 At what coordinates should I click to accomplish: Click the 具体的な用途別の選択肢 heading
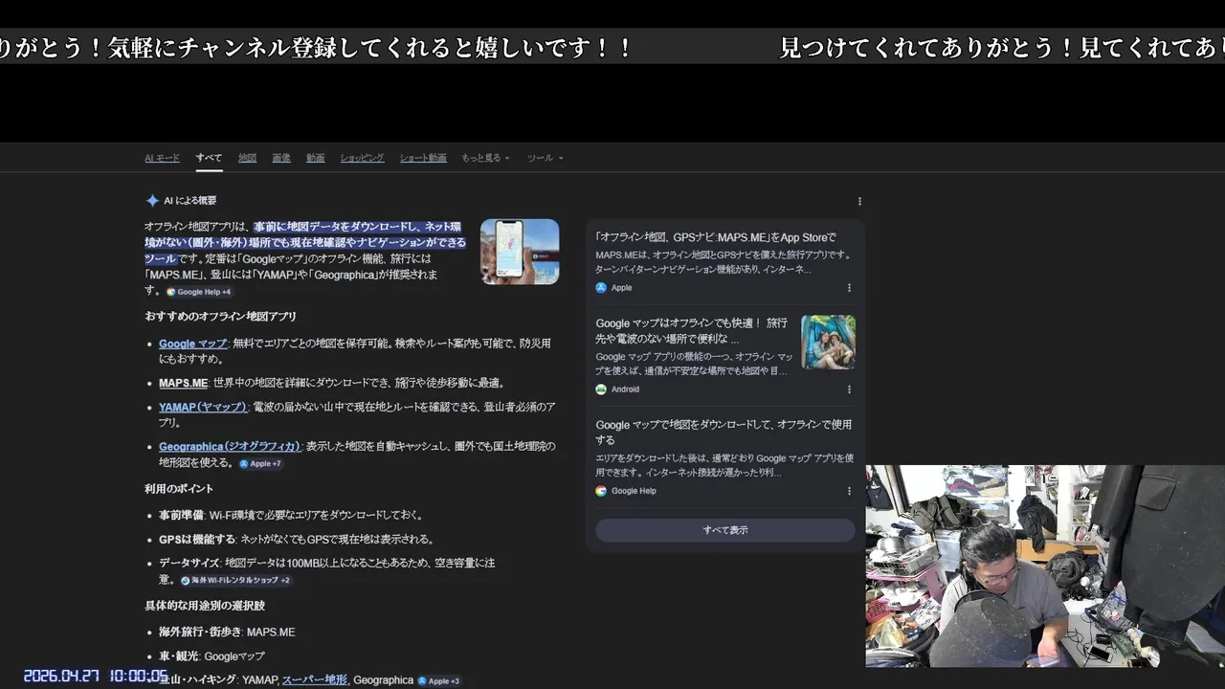(x=205, y=606)
